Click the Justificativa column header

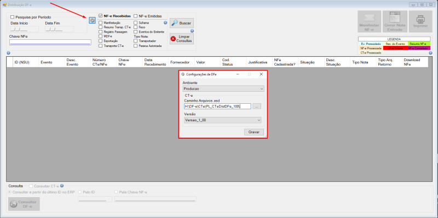[x=259, y=62]
